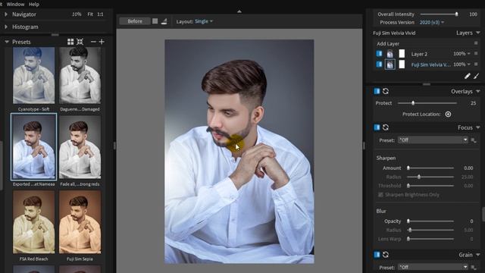Click the collapse-all icon in Presets header
This screenshot has height=273, width=485.
tap(80, 42)
